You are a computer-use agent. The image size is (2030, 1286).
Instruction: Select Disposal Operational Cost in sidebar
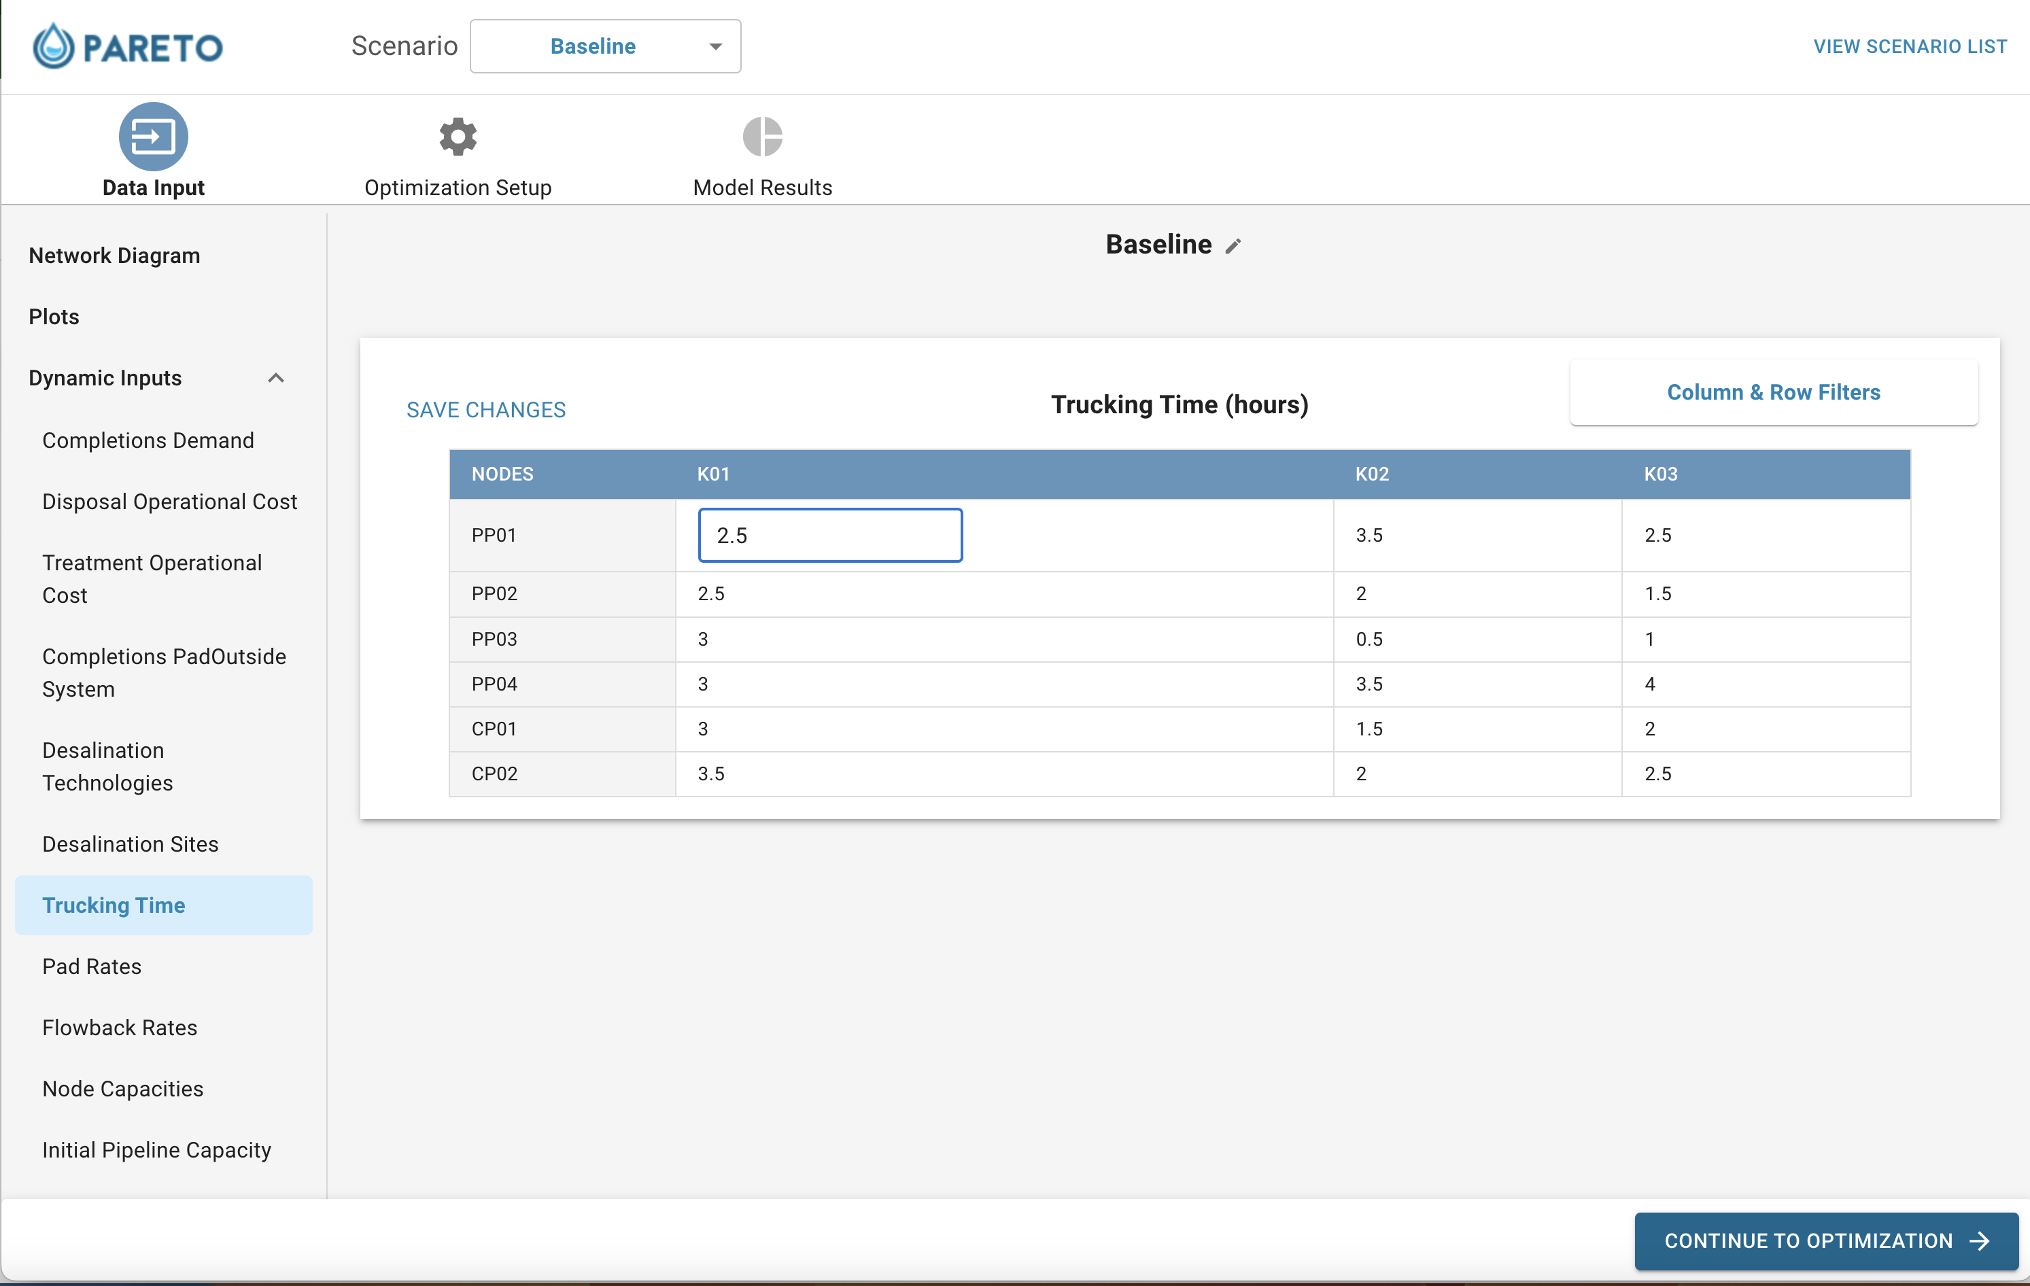(x=169, y=502)
